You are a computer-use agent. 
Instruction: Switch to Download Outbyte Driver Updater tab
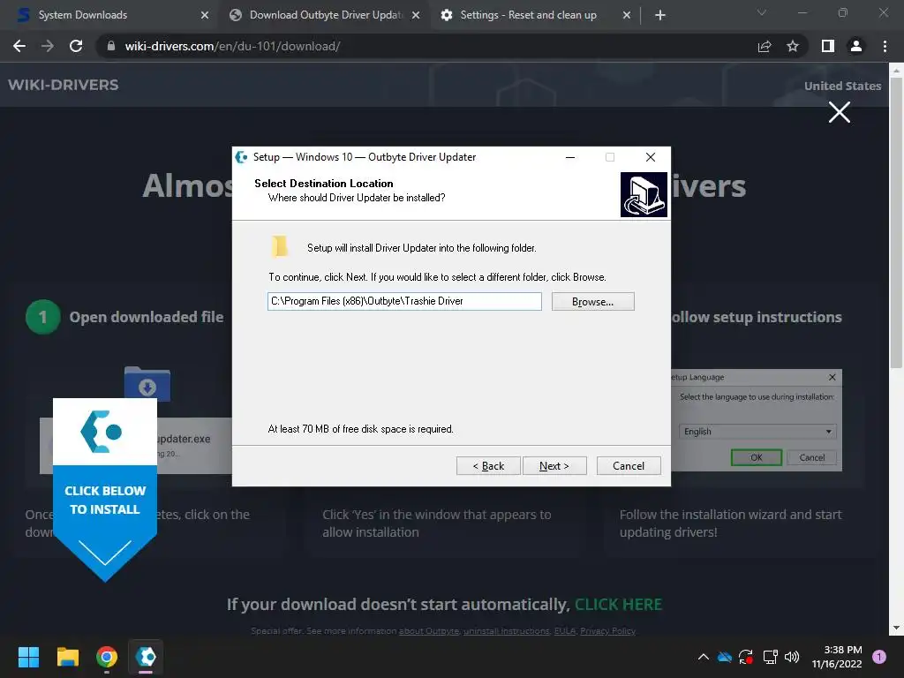click(x=326, y=15)
